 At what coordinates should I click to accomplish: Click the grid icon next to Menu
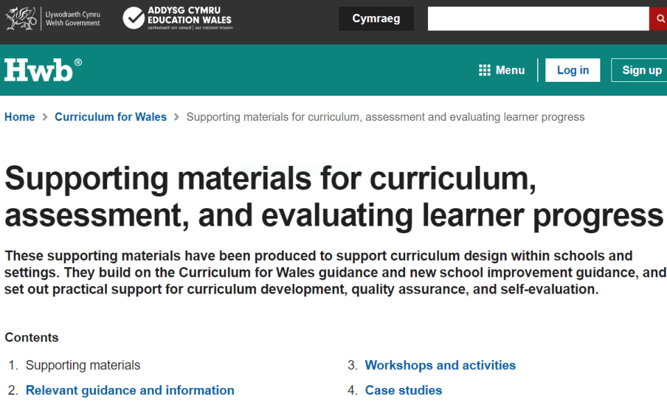(x=484, y=70)
